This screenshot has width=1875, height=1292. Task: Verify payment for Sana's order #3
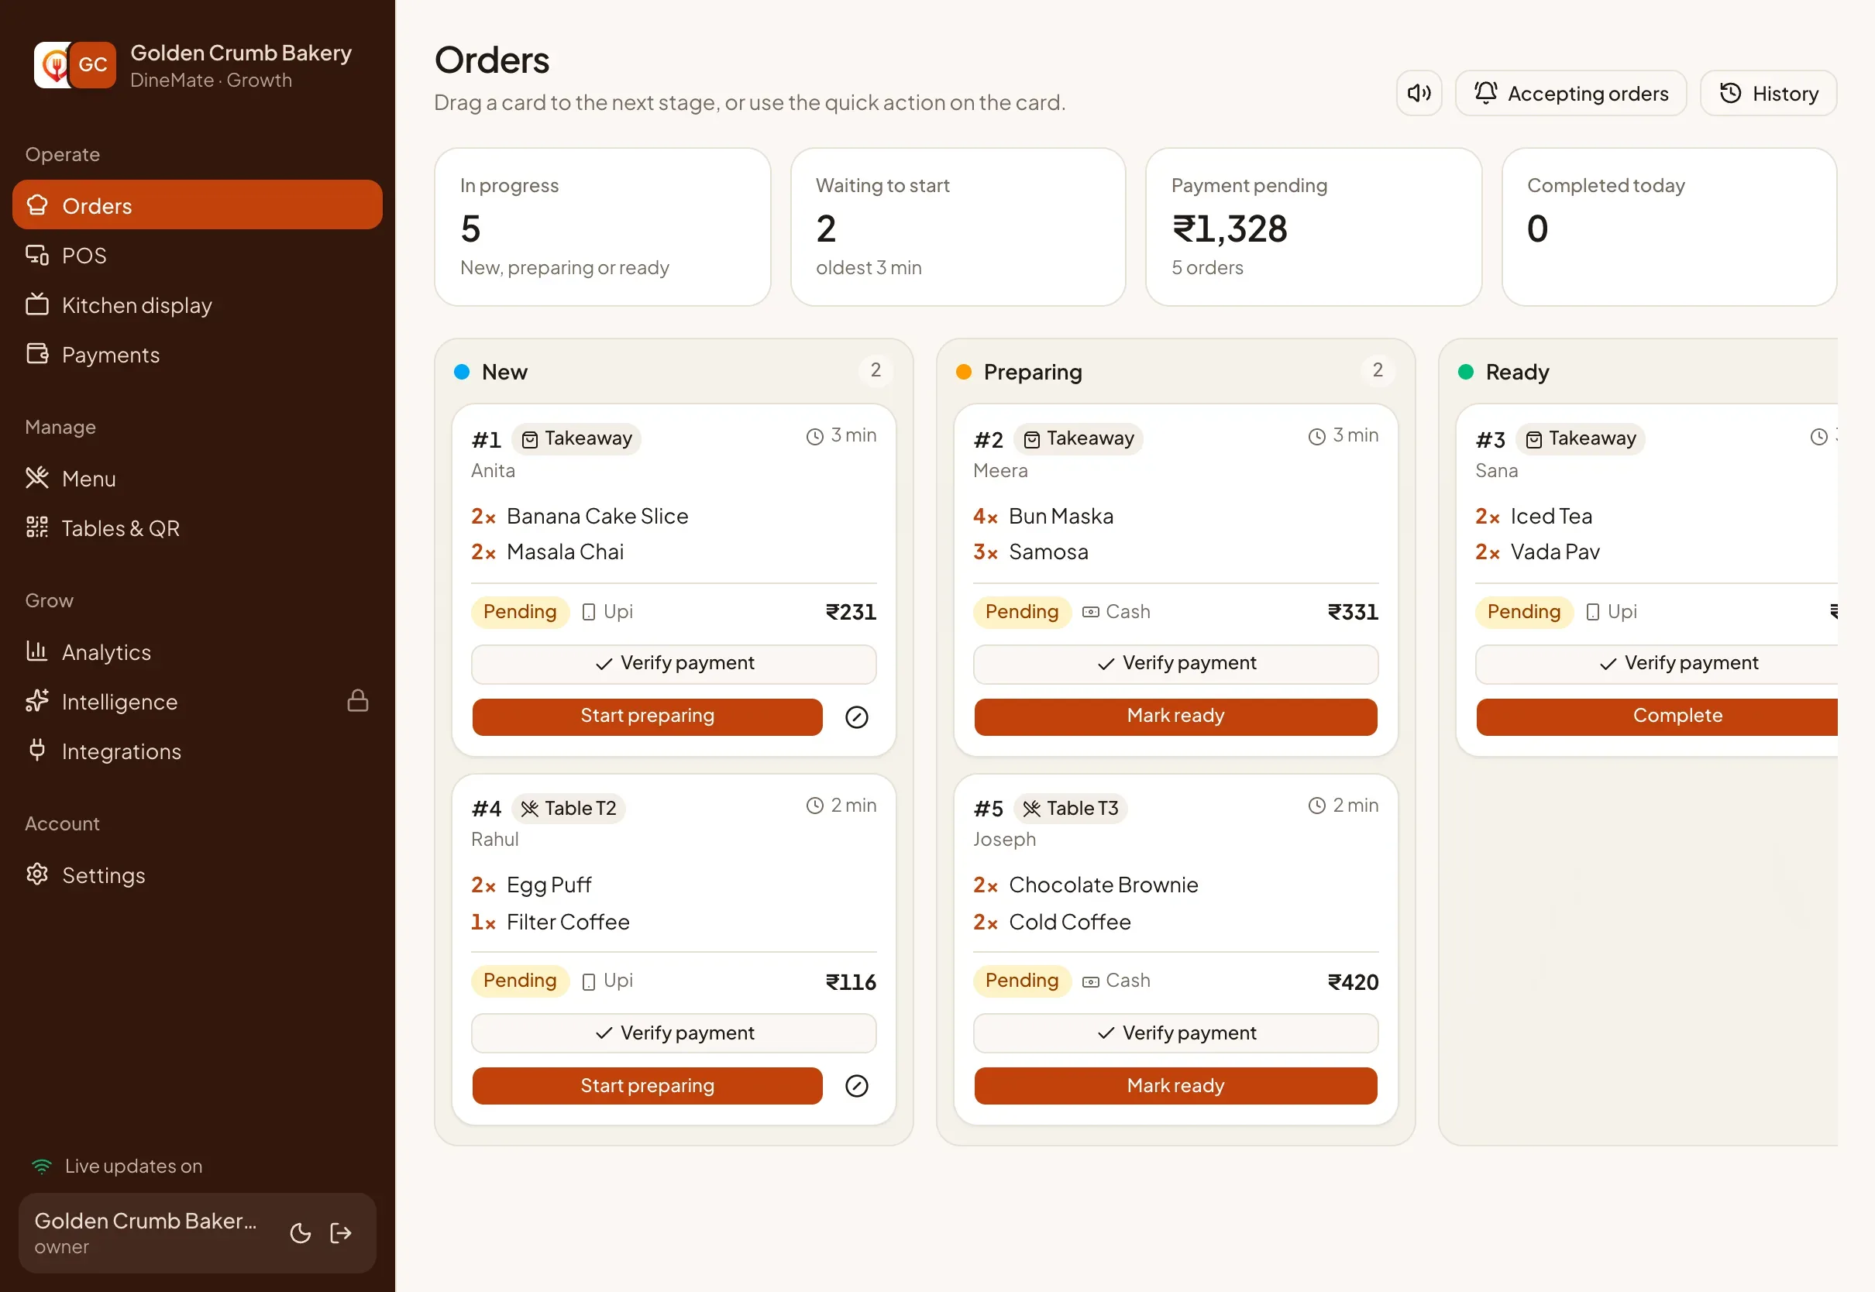pos(1657,664)
